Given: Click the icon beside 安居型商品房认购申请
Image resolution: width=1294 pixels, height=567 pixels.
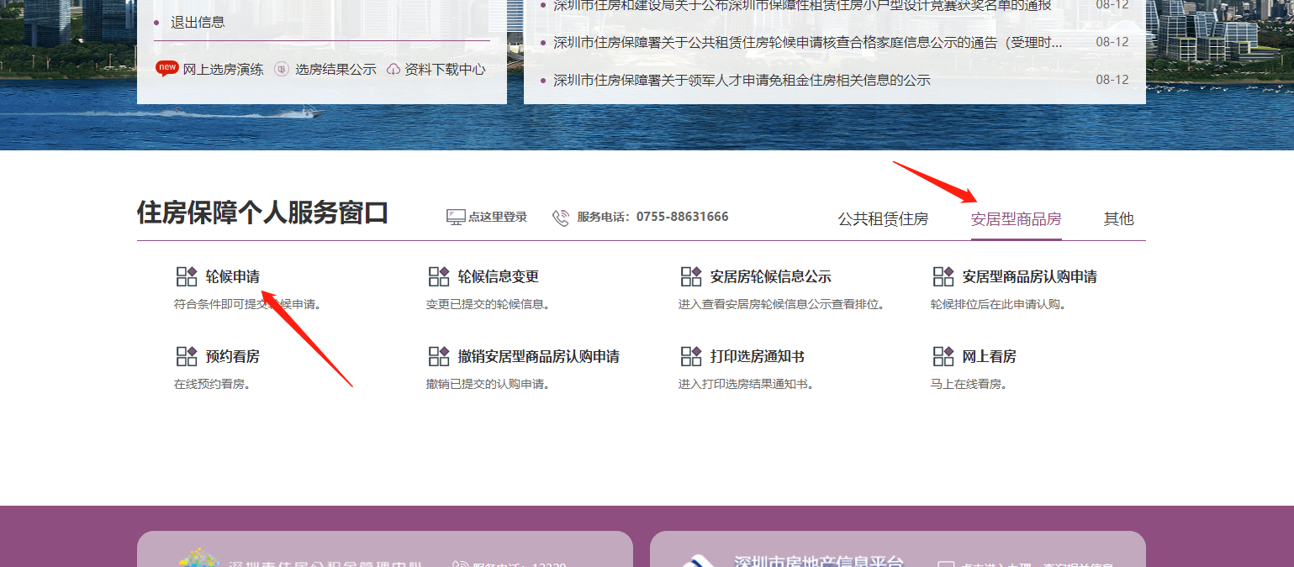Looking at the screenshot, I should (x=943, y=276).
